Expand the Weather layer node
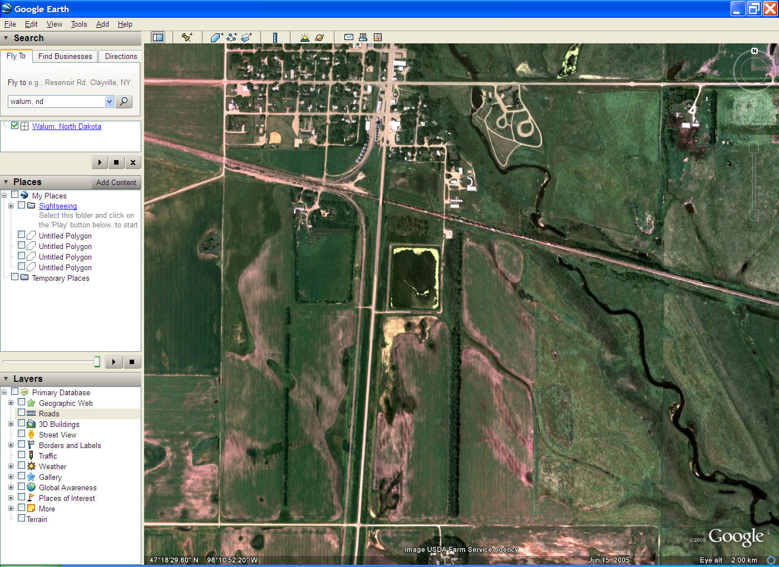The image size is (779, 567). (x=11, y=466)
